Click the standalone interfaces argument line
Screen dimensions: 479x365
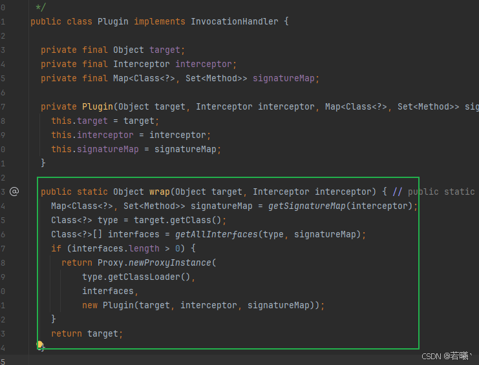[108, 291]
